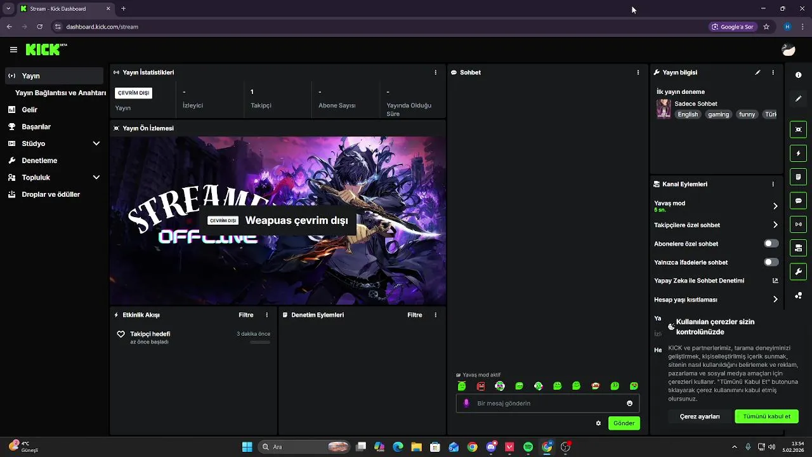Click the gaming tag chip
The image size is (812, 457).
click(719, 114)
